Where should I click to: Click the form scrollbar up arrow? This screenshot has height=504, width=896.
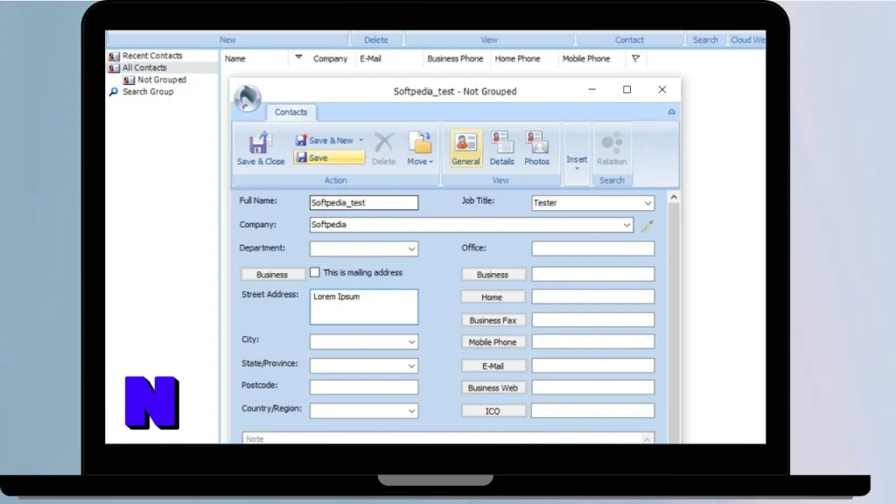point(674,197)
